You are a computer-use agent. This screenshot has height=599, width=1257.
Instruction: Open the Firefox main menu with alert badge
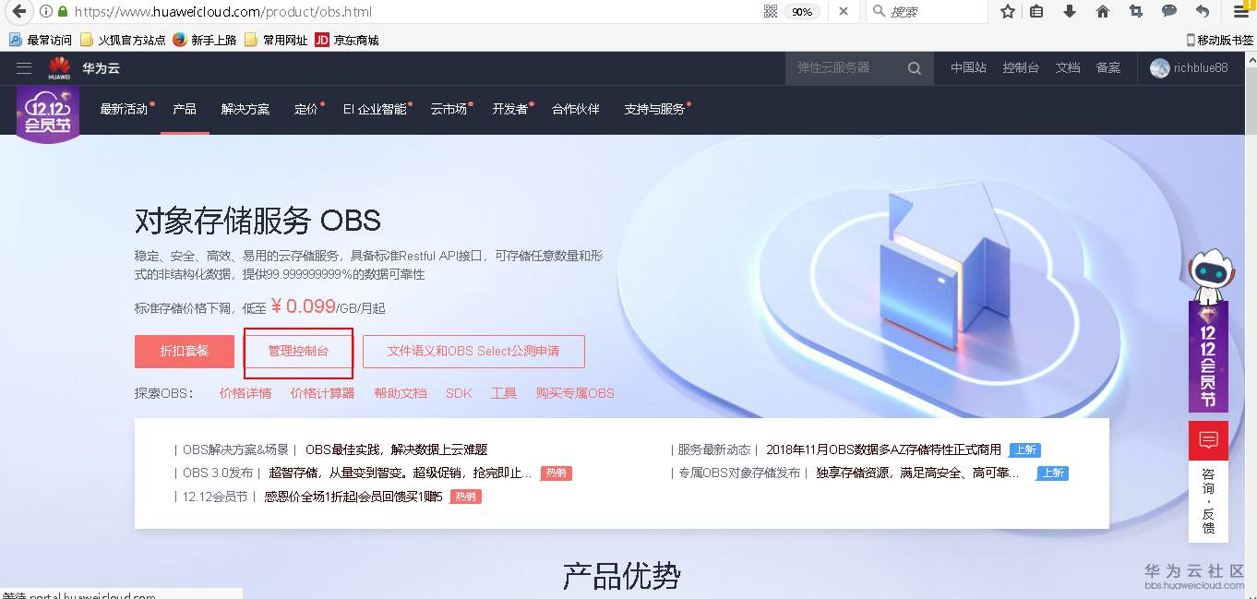click(1240, 12)
